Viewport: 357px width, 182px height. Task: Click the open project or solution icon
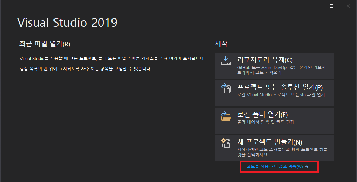[x=226, y=88]
